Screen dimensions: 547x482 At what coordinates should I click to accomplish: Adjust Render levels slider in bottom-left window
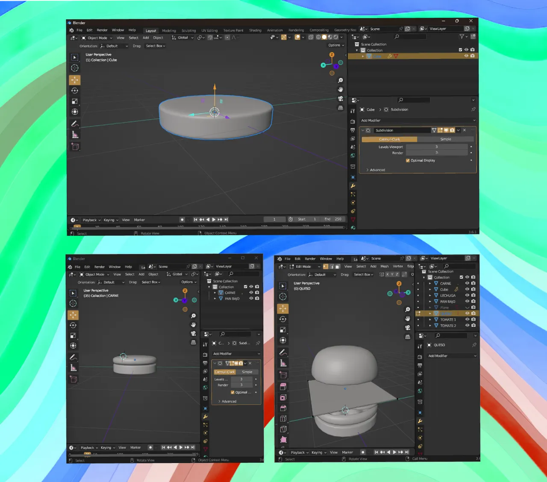241,385
